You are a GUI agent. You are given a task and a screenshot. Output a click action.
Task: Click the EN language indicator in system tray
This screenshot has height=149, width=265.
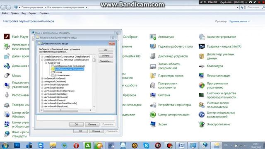pos(226,145)
